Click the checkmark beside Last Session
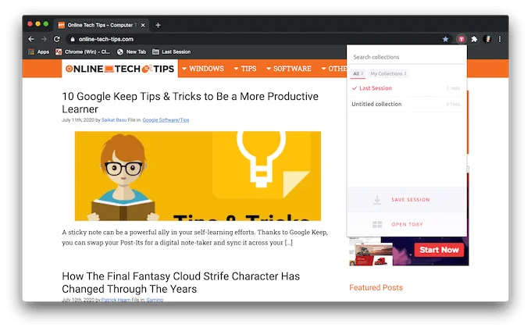Screen dimensions: 531x331 pos(355,88)
